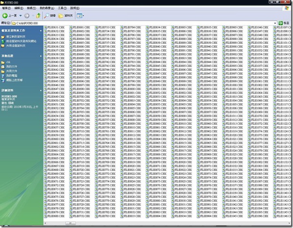Click the FILE0680.CHK file icon
Image resolution: width=293 pixels, height=228 pixels.
(x=45, y=216)
